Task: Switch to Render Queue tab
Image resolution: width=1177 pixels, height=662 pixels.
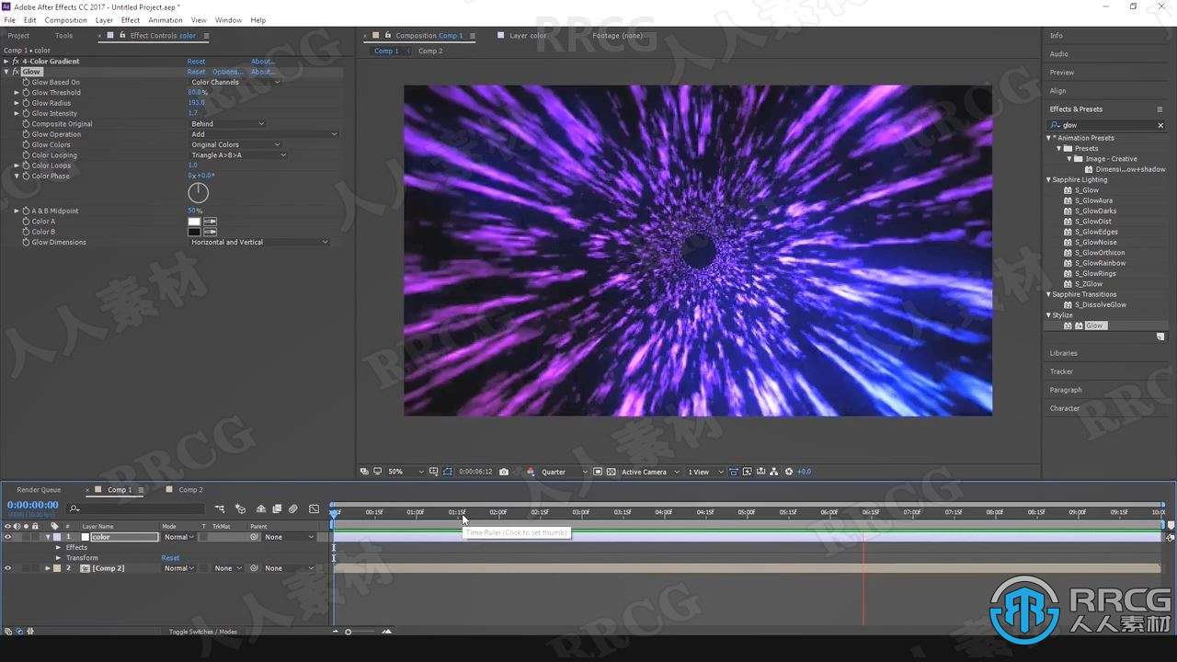Action: tap(39, 490)
